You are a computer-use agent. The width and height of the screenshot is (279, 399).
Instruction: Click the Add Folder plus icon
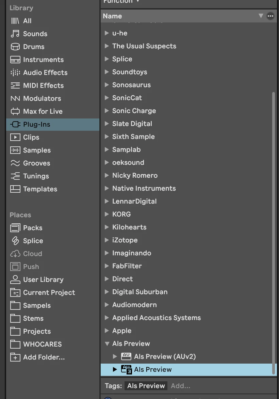[x=15, y=357]
